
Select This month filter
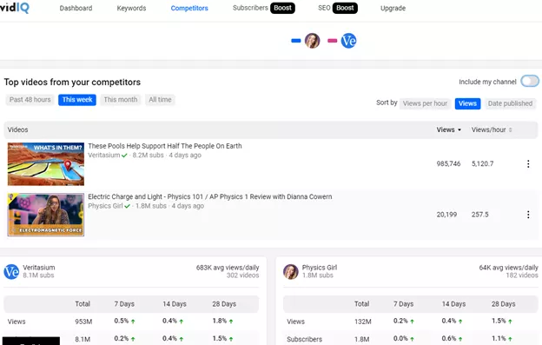tap(121, 100)
